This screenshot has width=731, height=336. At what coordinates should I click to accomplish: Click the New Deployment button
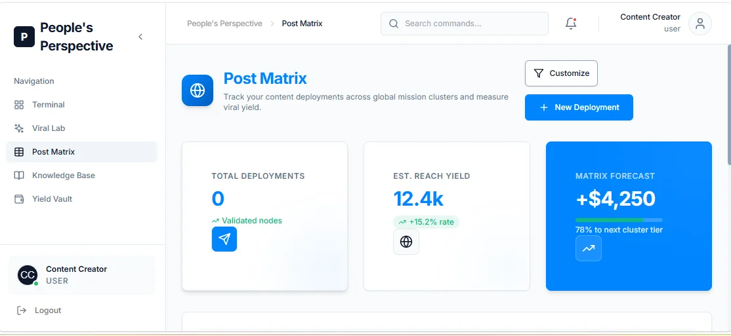[579, 107]
